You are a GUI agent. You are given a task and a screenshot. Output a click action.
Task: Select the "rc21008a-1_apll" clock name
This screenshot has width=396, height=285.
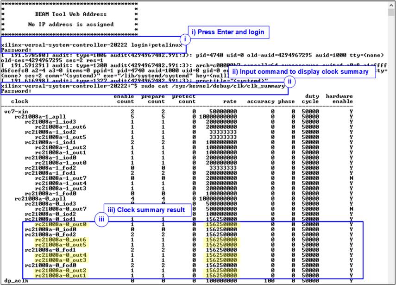click(x=40, y=117)
